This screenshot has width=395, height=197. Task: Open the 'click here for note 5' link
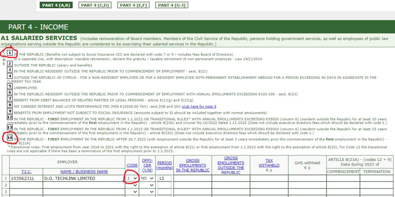coord(199,106)
